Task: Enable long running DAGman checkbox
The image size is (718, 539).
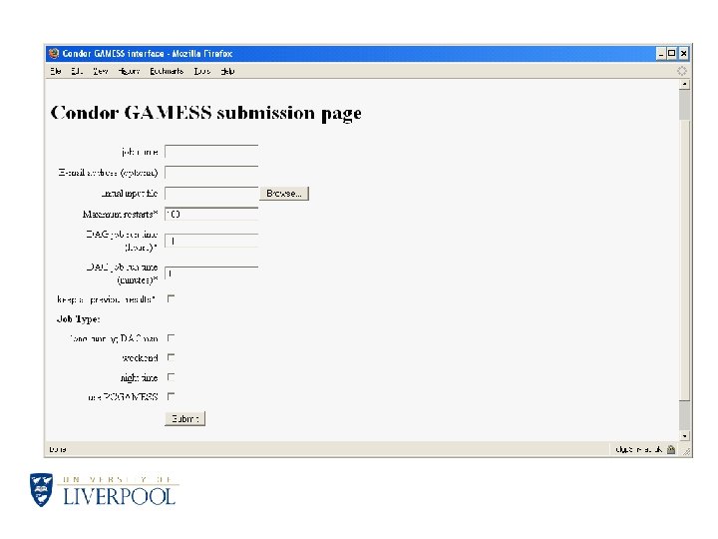Action: click(x=171, y=338)
